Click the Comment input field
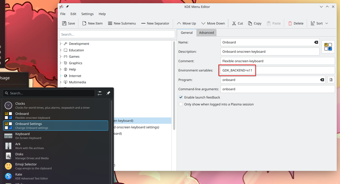The width and height of the screenshot is (340, 184). (x=278, y=61)
